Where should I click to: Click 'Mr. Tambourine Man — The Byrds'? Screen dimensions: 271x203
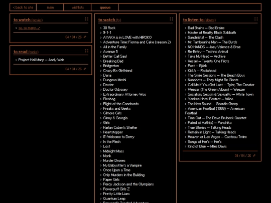click(212, 42)
